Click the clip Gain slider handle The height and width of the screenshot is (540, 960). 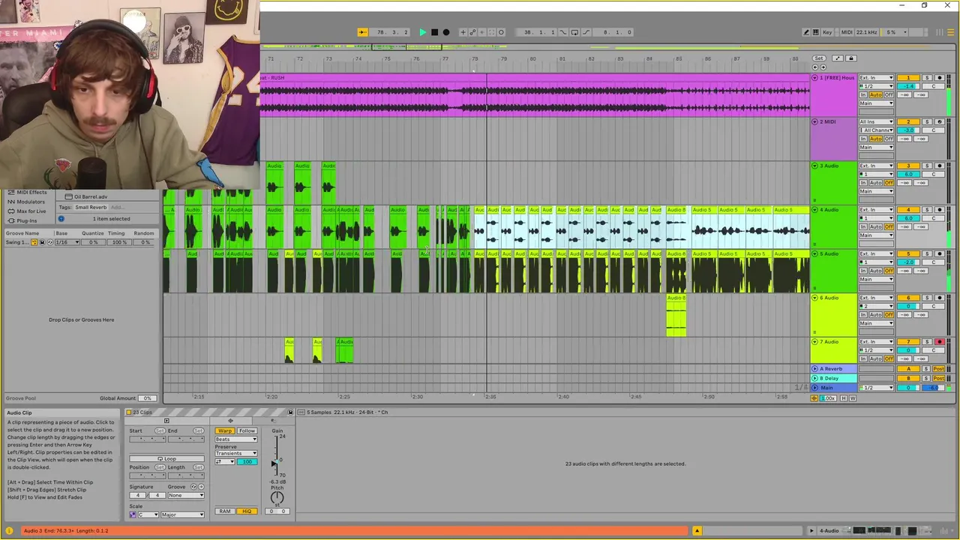point(274,463)
